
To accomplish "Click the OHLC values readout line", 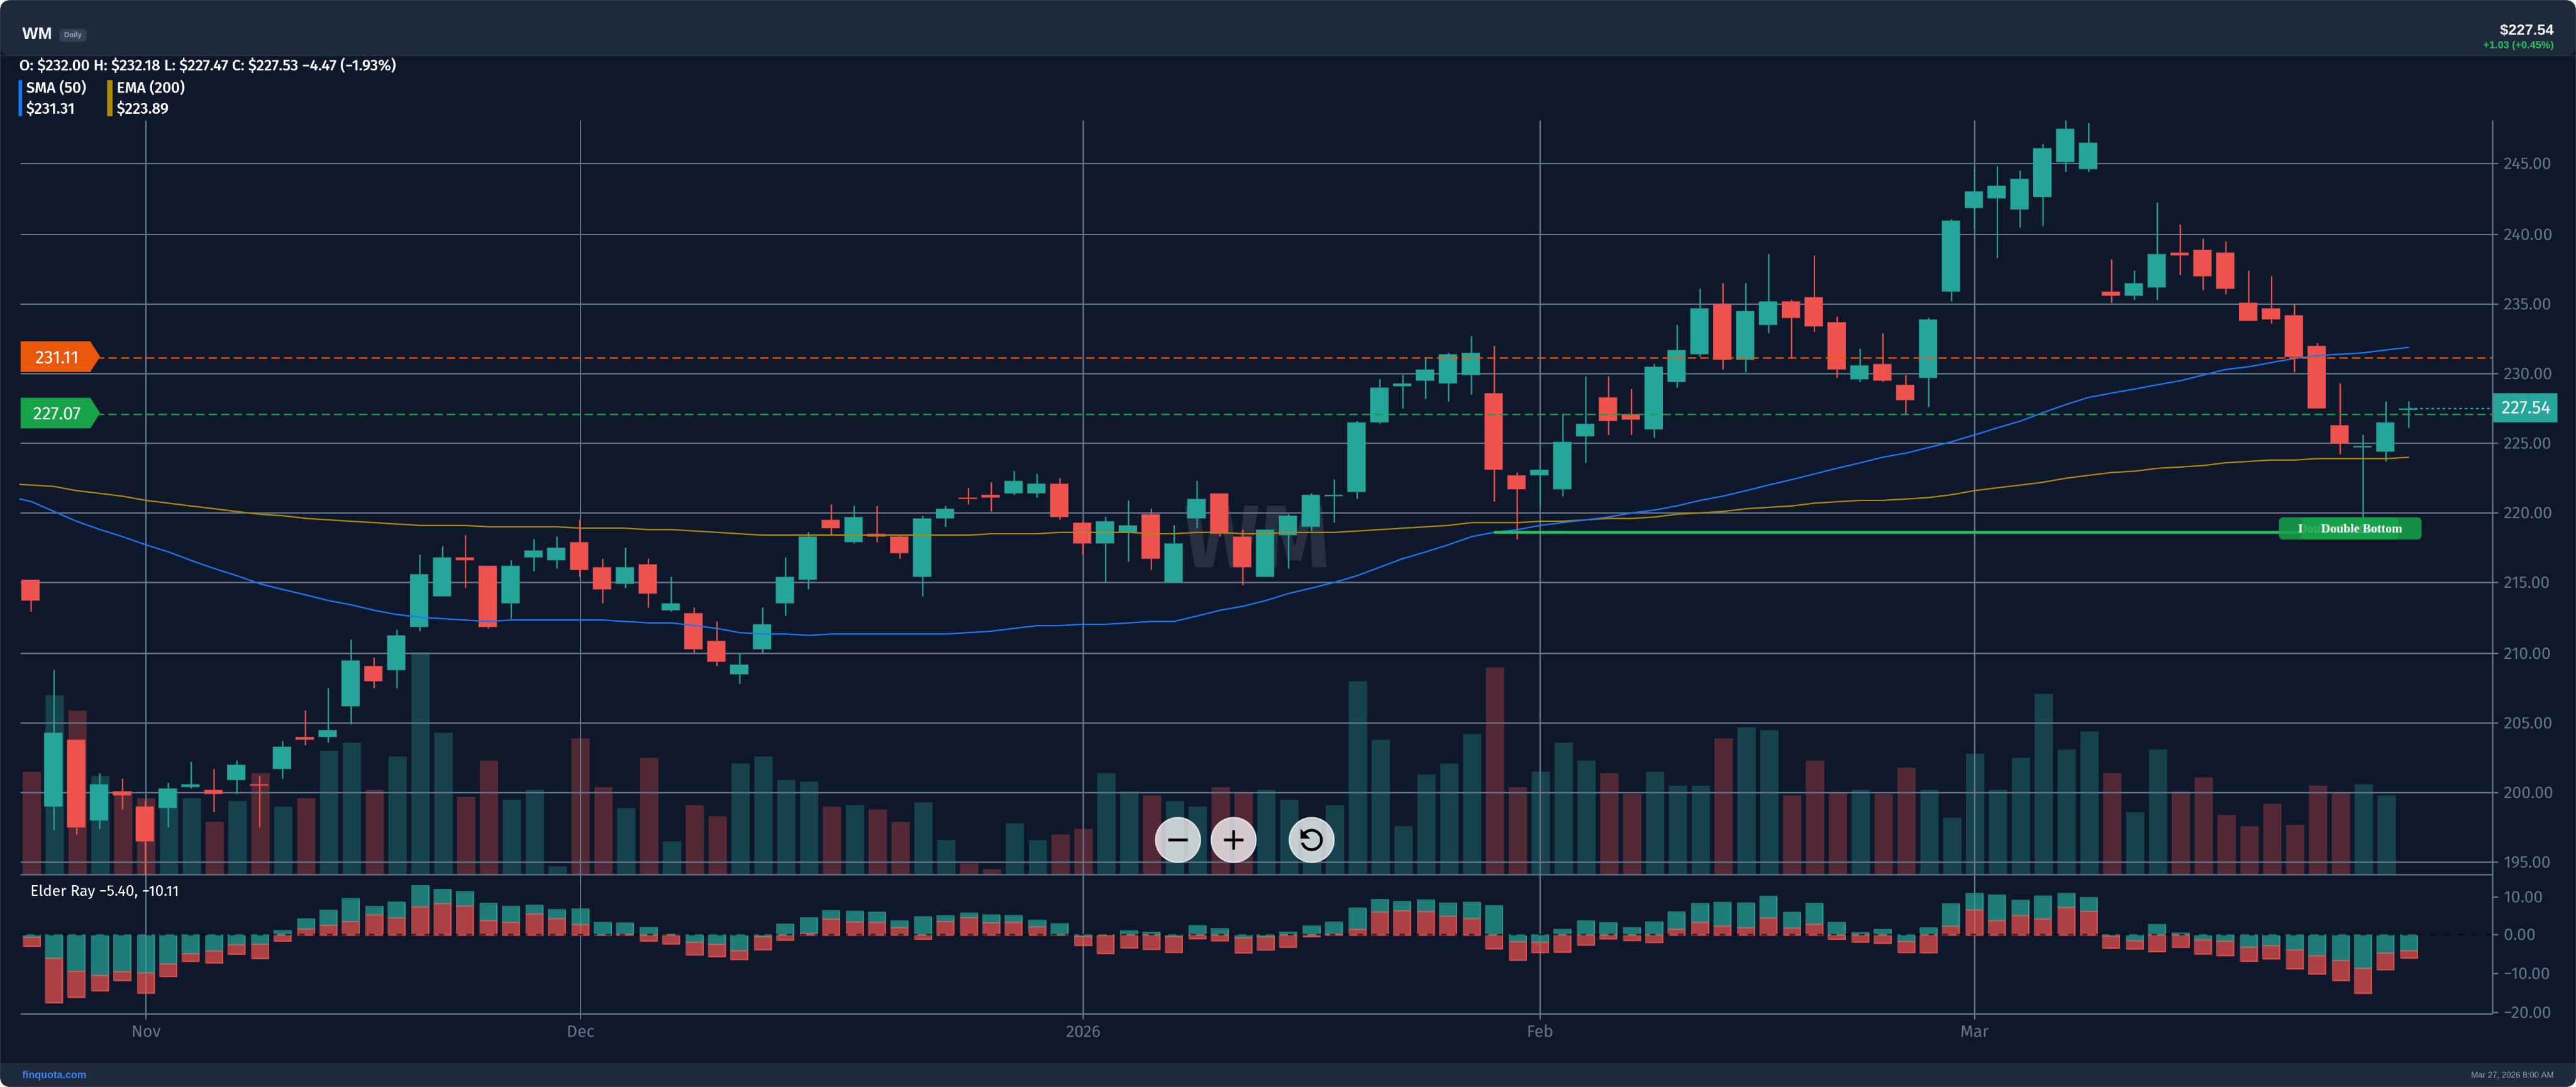I will tap(207, 65).
